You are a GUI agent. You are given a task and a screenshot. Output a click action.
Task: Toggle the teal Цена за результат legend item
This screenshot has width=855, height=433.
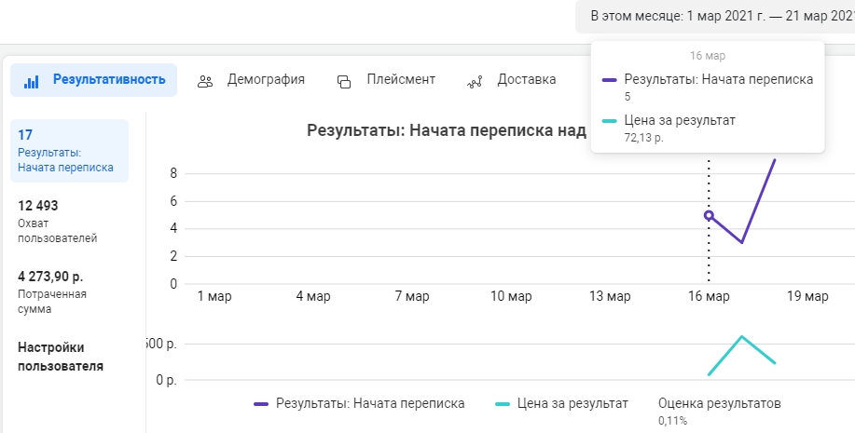click(561, 403)
